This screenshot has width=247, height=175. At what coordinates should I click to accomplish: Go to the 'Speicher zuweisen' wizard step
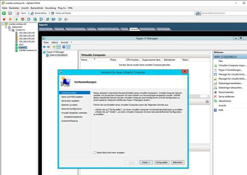click(70, 105)
